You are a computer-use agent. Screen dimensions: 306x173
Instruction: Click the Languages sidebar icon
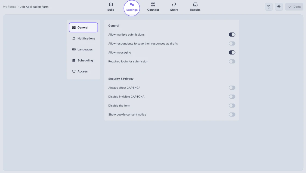click(74, 49)
